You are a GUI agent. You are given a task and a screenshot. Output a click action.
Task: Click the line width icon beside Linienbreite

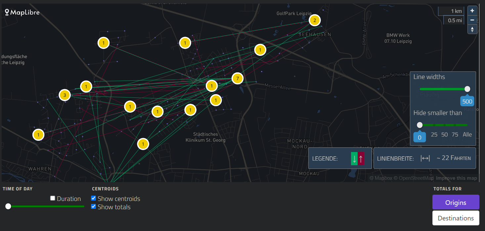pos(425,158)
